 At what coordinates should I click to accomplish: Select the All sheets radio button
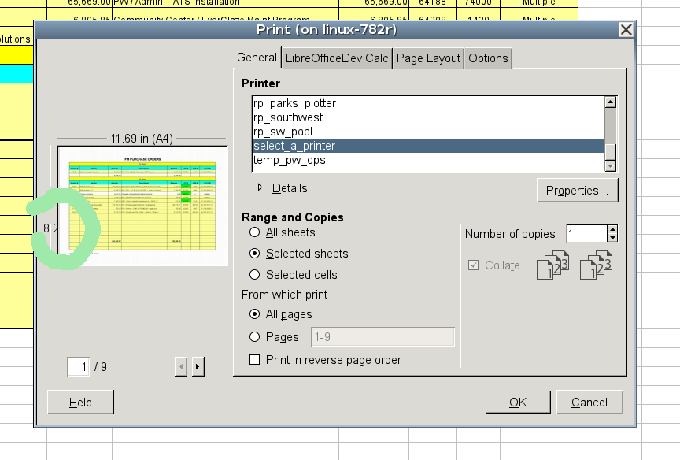pyautogui.click(x=254, y=232)
